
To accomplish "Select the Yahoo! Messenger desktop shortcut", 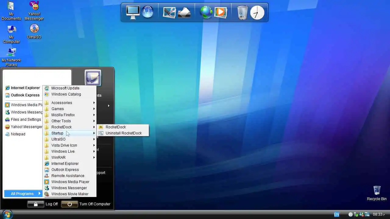I will pyautogui.click(x=34, y=11).
